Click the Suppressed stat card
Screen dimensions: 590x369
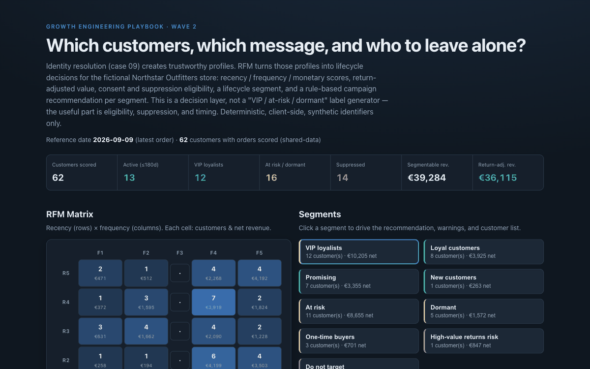[366, 173]
